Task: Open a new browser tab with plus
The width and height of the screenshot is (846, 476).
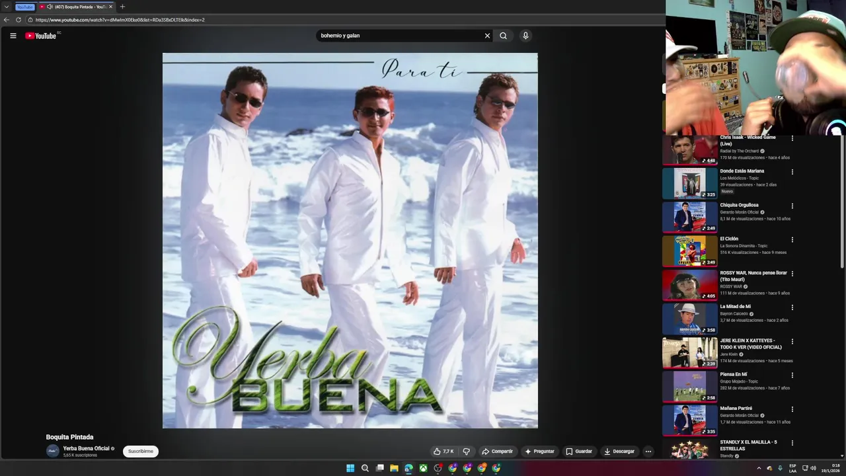Action: tap(122, 7)
